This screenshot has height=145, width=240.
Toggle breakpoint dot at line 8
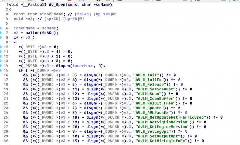pyautogui.click(x=1, y=38)
